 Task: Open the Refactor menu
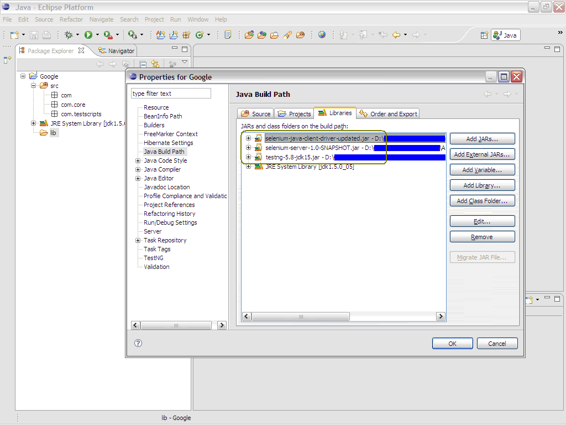coord(71,19)
